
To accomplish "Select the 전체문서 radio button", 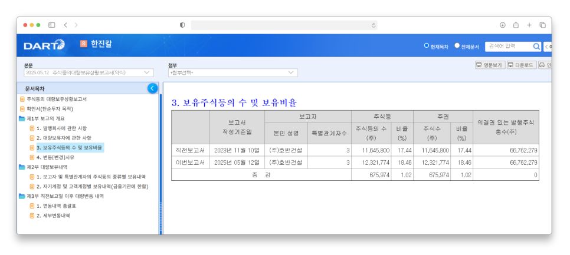I will (457, 46).
